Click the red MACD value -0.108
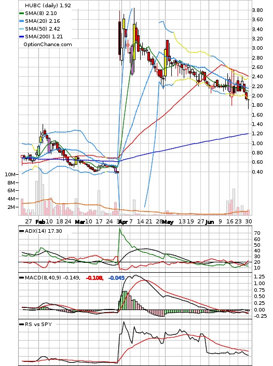This screenshot has width=273, height=366. coord(94,278)
